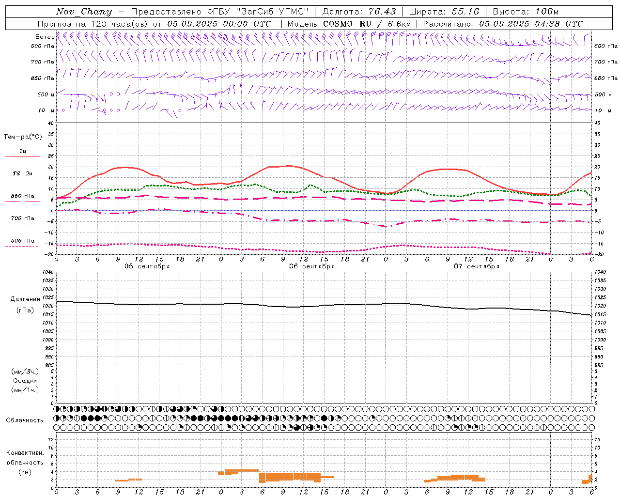
Task: Click the Модель COSMO-RU / 6.6км label
Action: (x=349, y=24)
